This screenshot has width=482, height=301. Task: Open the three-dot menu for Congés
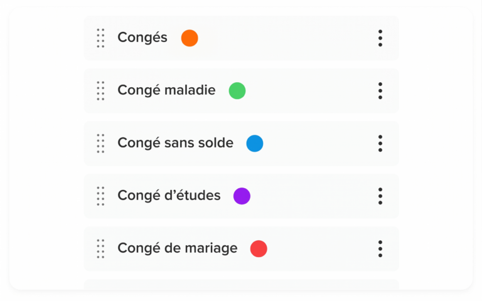pyautogui.click(x=380, y=38)
